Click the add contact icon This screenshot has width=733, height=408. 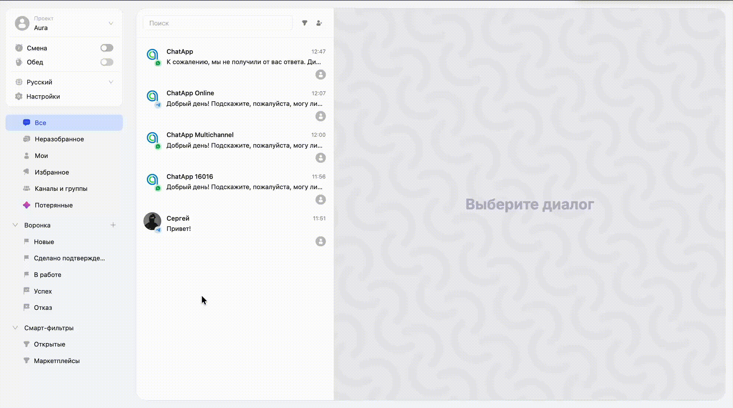pyautogui.click(x=319, y=23)
